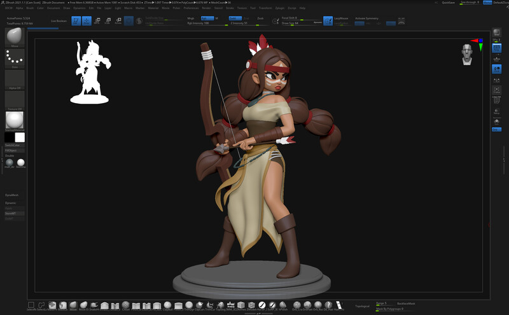Toggle the Menus button at top right
509x315 pixels.
click(x=487, y=3)
